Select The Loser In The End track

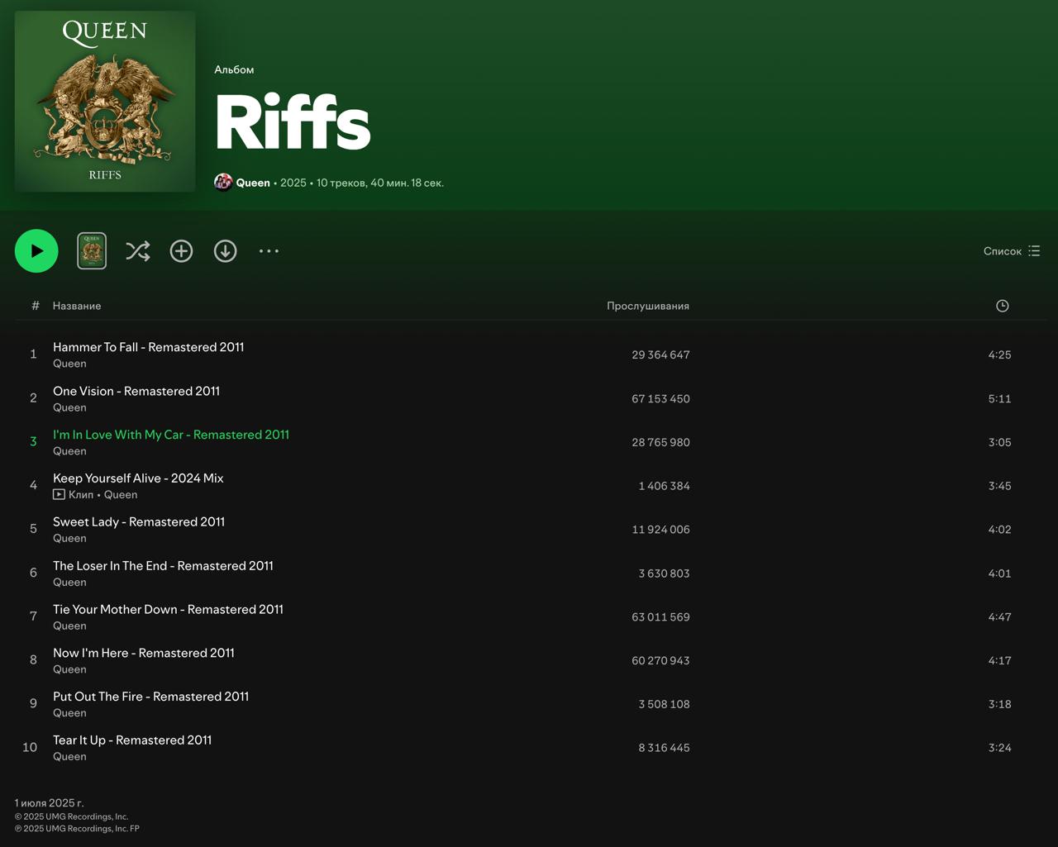pyautogui.click(x=163, y=566)
